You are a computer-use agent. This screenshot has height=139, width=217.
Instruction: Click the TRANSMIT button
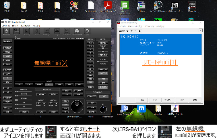point(7,41)
